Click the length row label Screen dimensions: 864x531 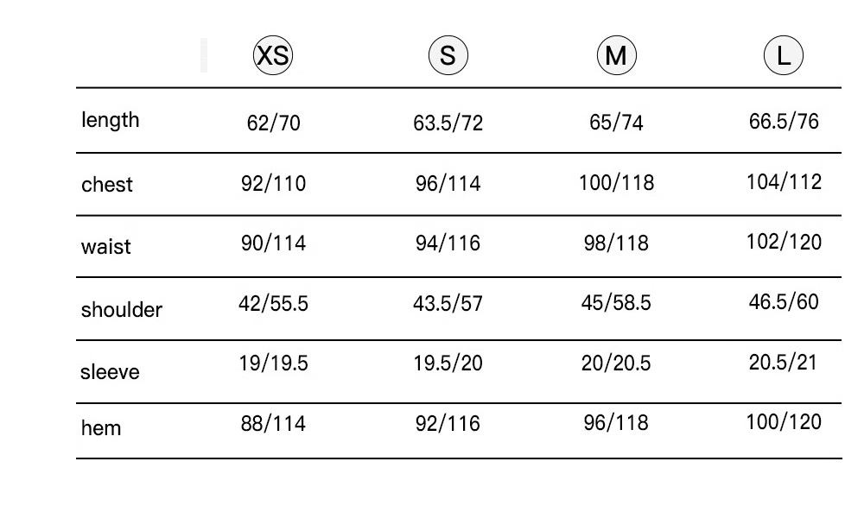pos(110,120)
